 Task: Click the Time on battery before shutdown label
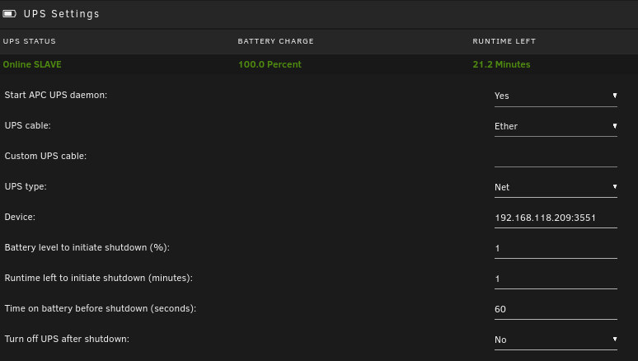coord(101,308)
